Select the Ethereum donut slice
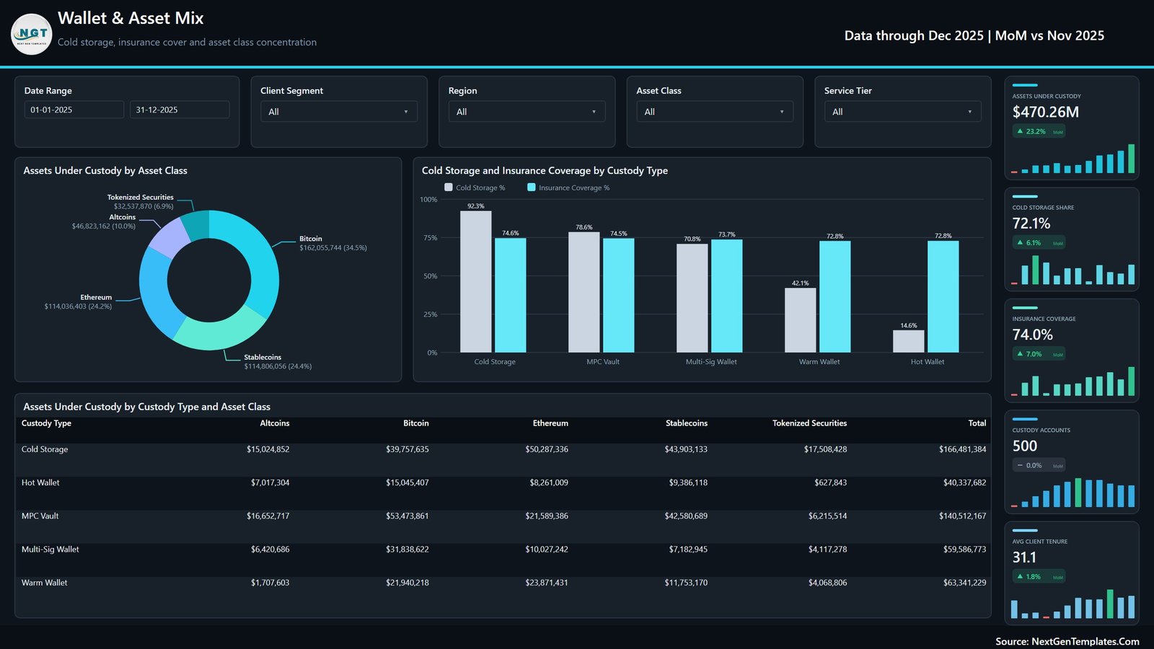The image size is (1154, 649). click(156, 292)
